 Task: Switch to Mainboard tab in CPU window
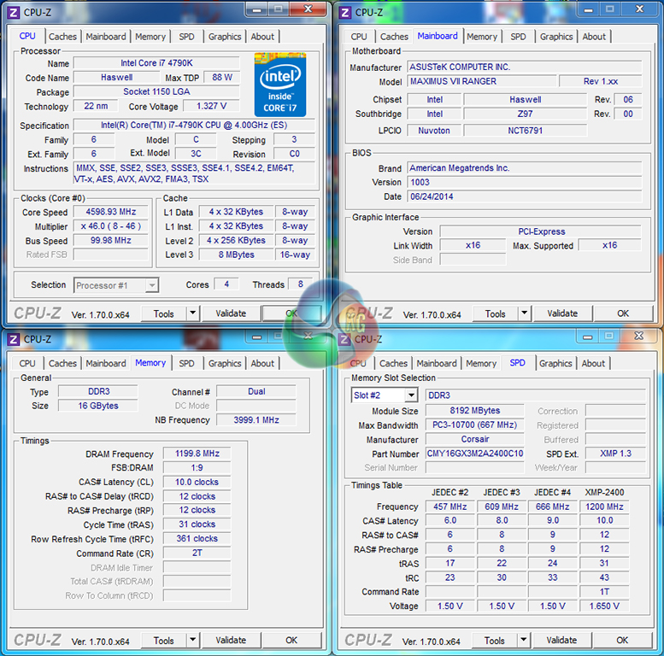click(106, 37)
